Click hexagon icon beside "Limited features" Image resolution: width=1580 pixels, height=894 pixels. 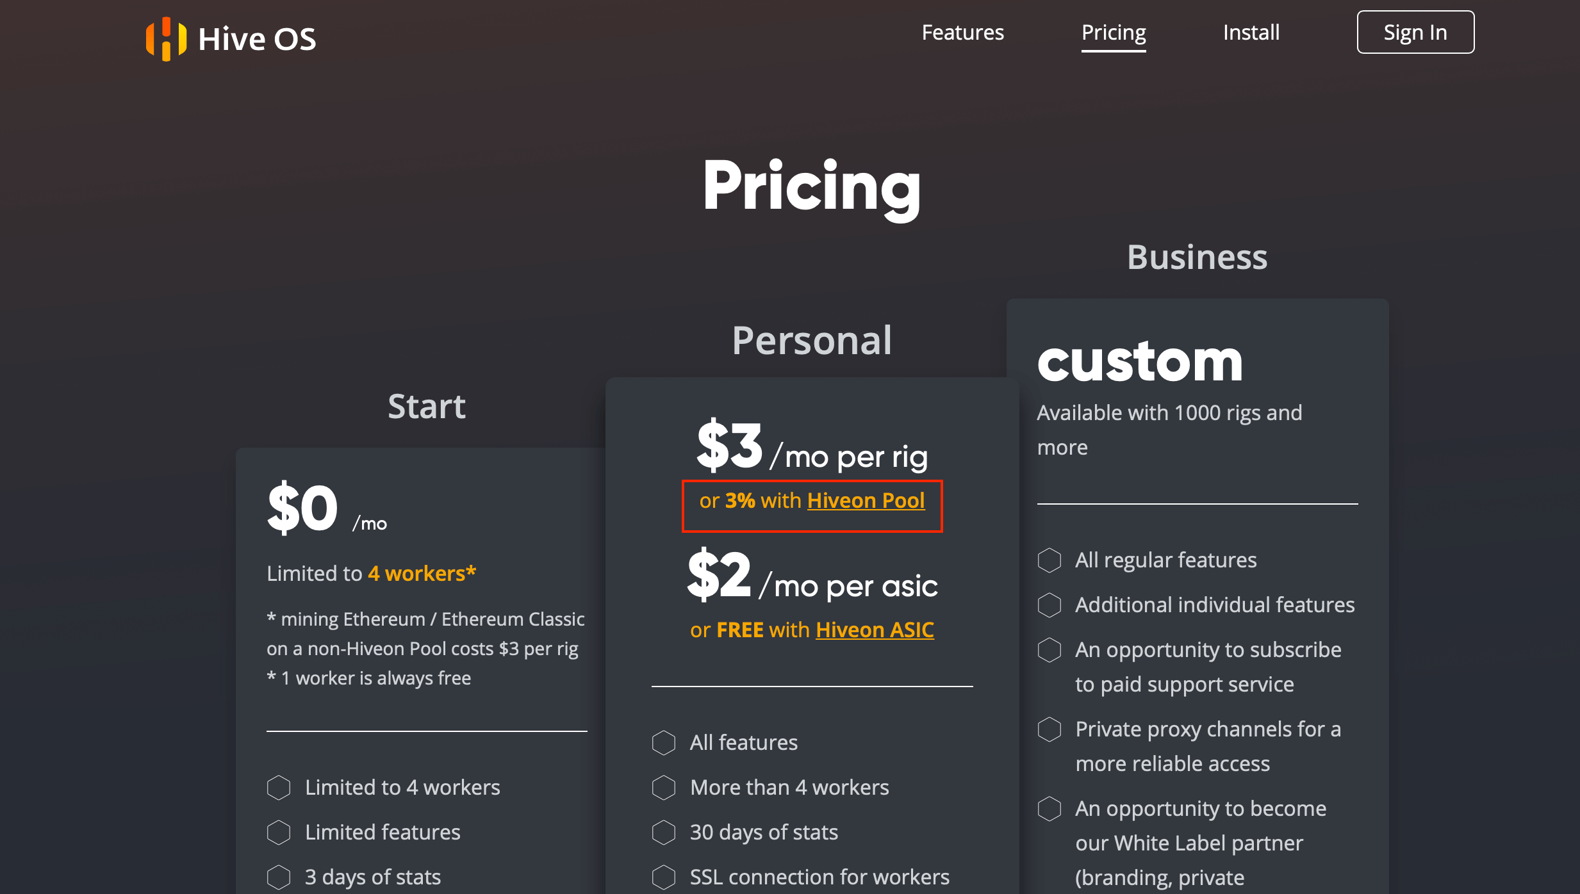coord(279,833)
